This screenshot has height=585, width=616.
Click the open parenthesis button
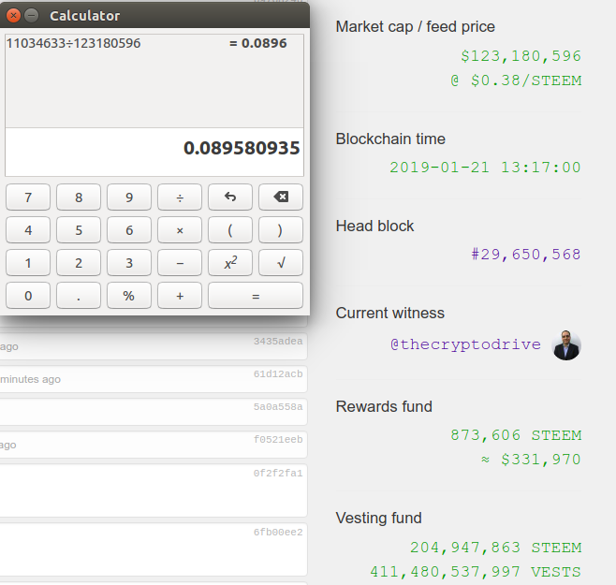point(230,230)
